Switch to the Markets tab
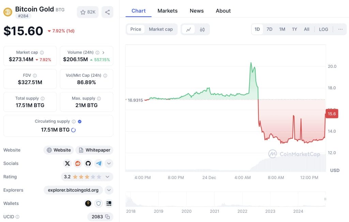Screen dimensions: 349x222 point(167,11)
